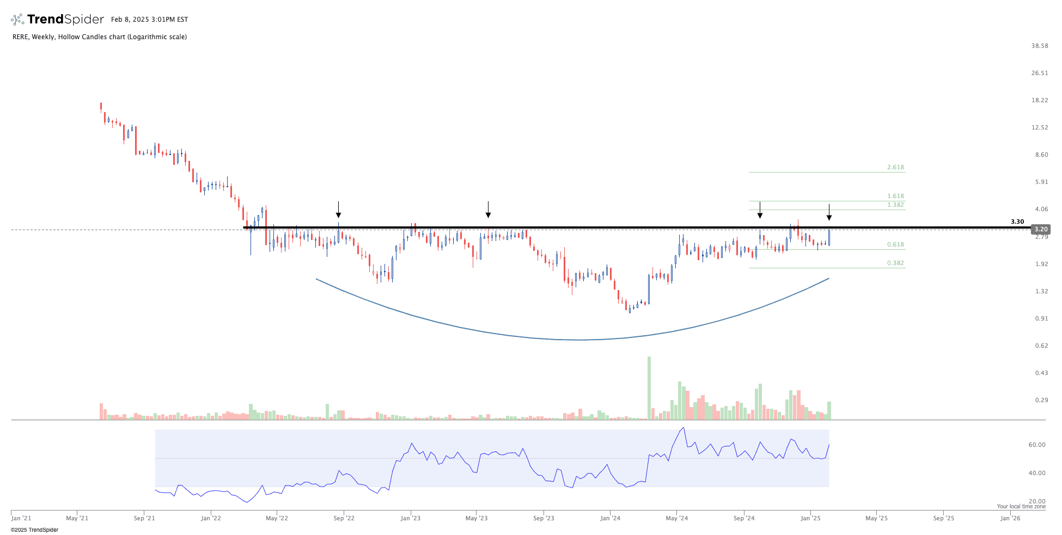Click the RERE Weekly Hollow Candles chart title

click(100, 37)
